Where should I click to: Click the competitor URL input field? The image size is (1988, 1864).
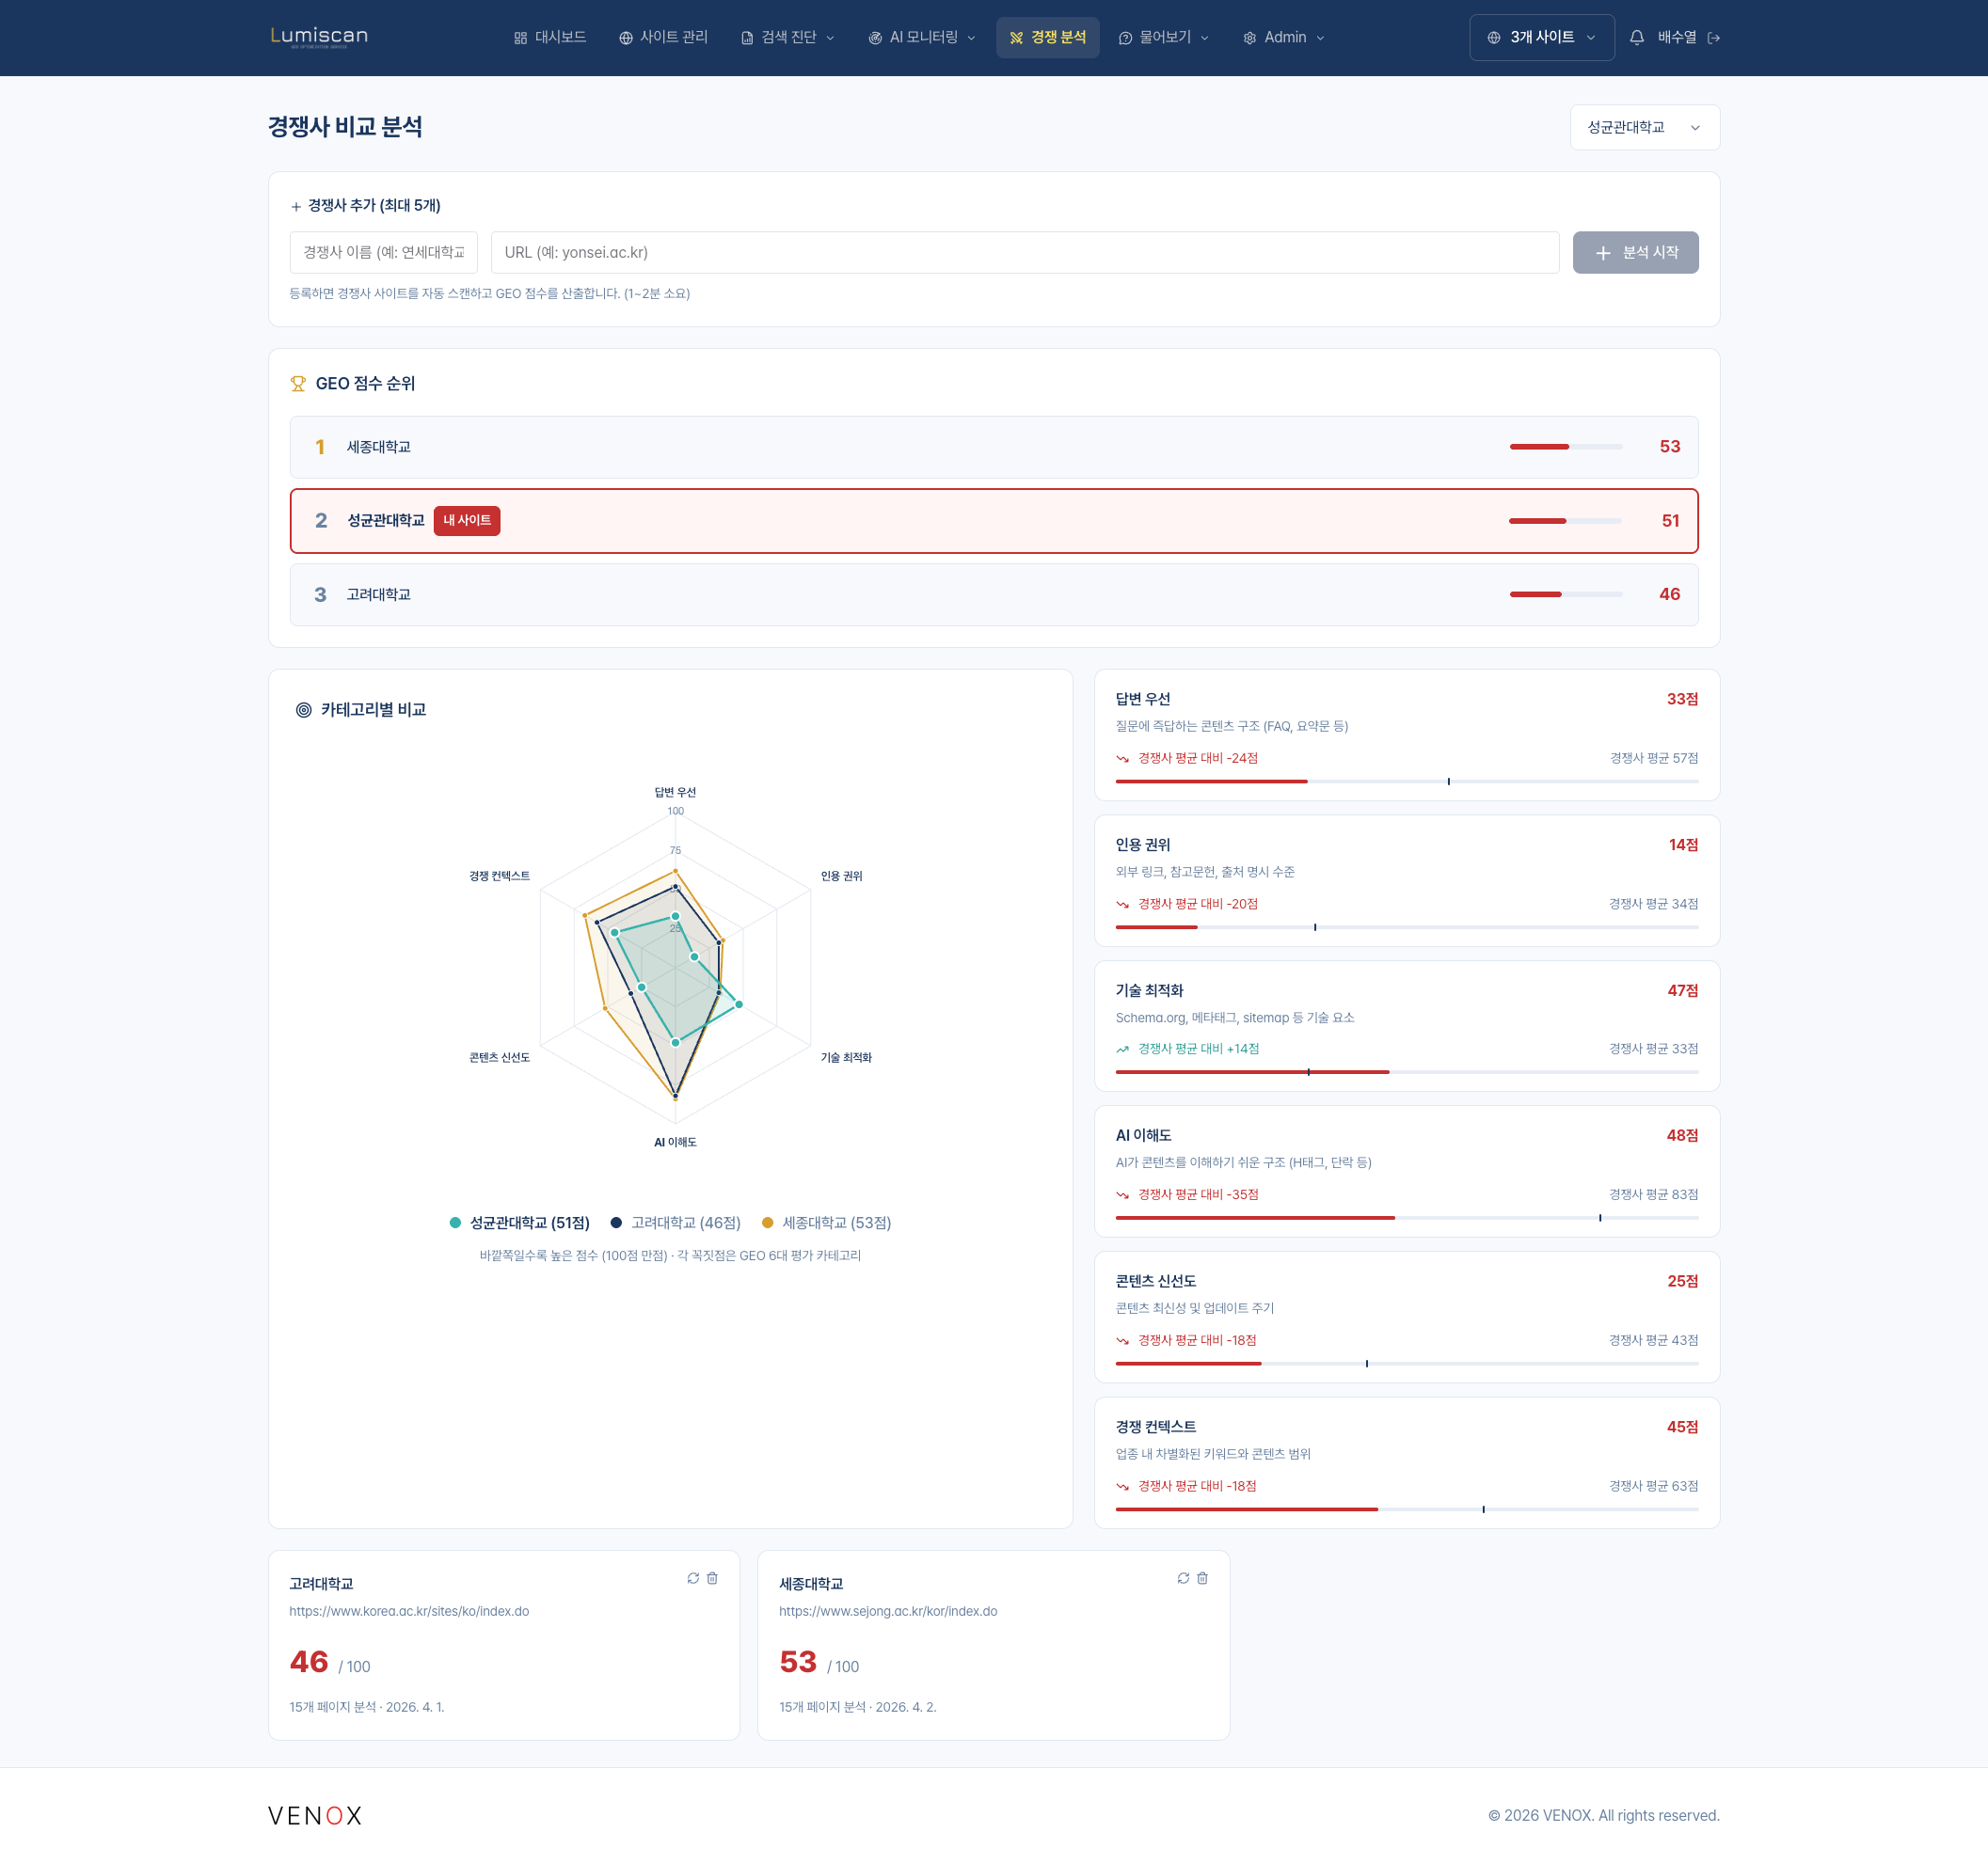pyautogui.click(x=1024, y=253)
